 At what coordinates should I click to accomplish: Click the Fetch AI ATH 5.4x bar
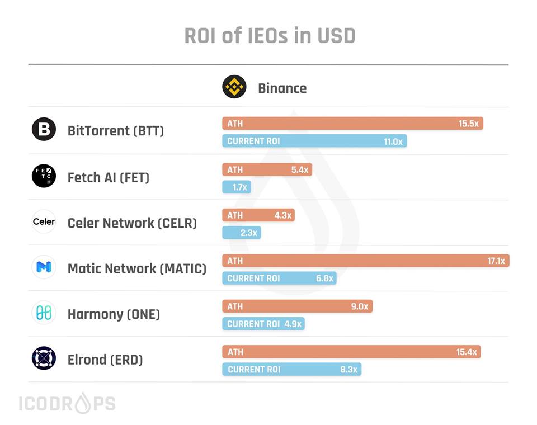coord(267,169)
